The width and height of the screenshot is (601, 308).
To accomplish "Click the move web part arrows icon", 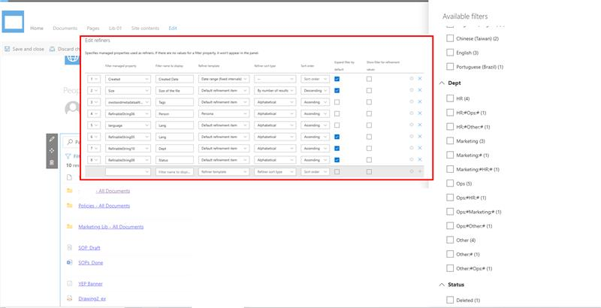I will pos(52,150).
